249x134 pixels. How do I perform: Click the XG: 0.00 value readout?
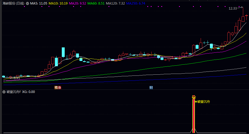point(29,92)
